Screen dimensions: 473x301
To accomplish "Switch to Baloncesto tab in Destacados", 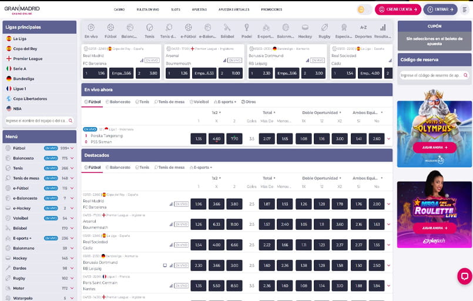I will (118, 168).
